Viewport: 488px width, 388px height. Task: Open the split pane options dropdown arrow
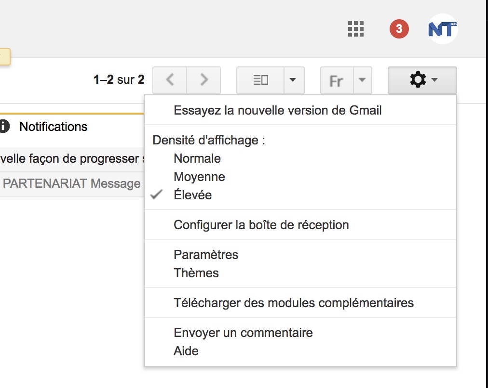coord(293,80)
